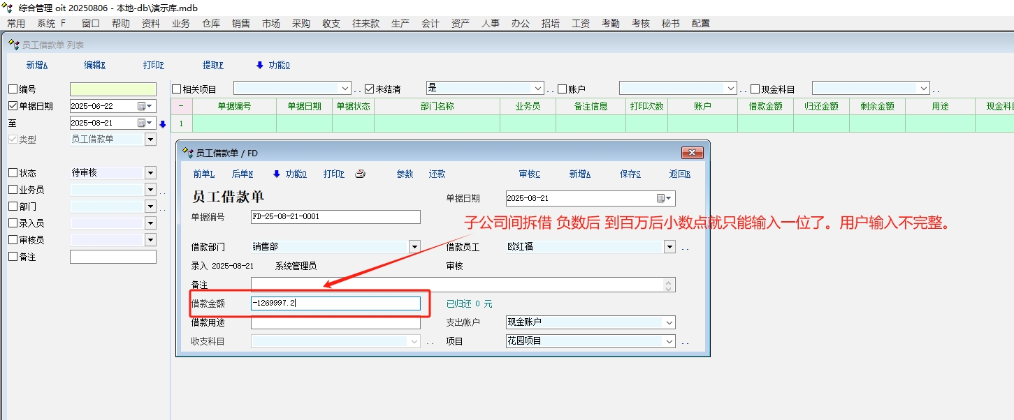The image size is (1014, 420).
Task: Tick the 状态 filter checkbox
Action: (13, 173)
